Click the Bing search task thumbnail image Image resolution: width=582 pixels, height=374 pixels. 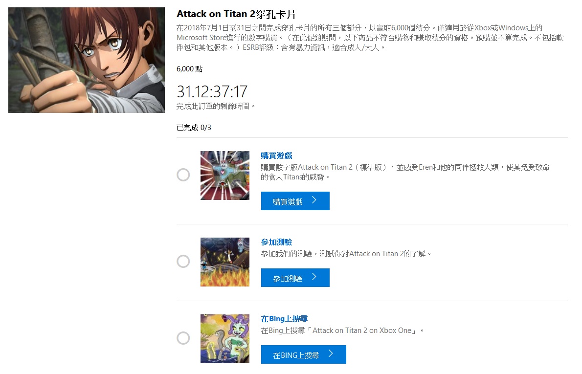tap(225, 339)
